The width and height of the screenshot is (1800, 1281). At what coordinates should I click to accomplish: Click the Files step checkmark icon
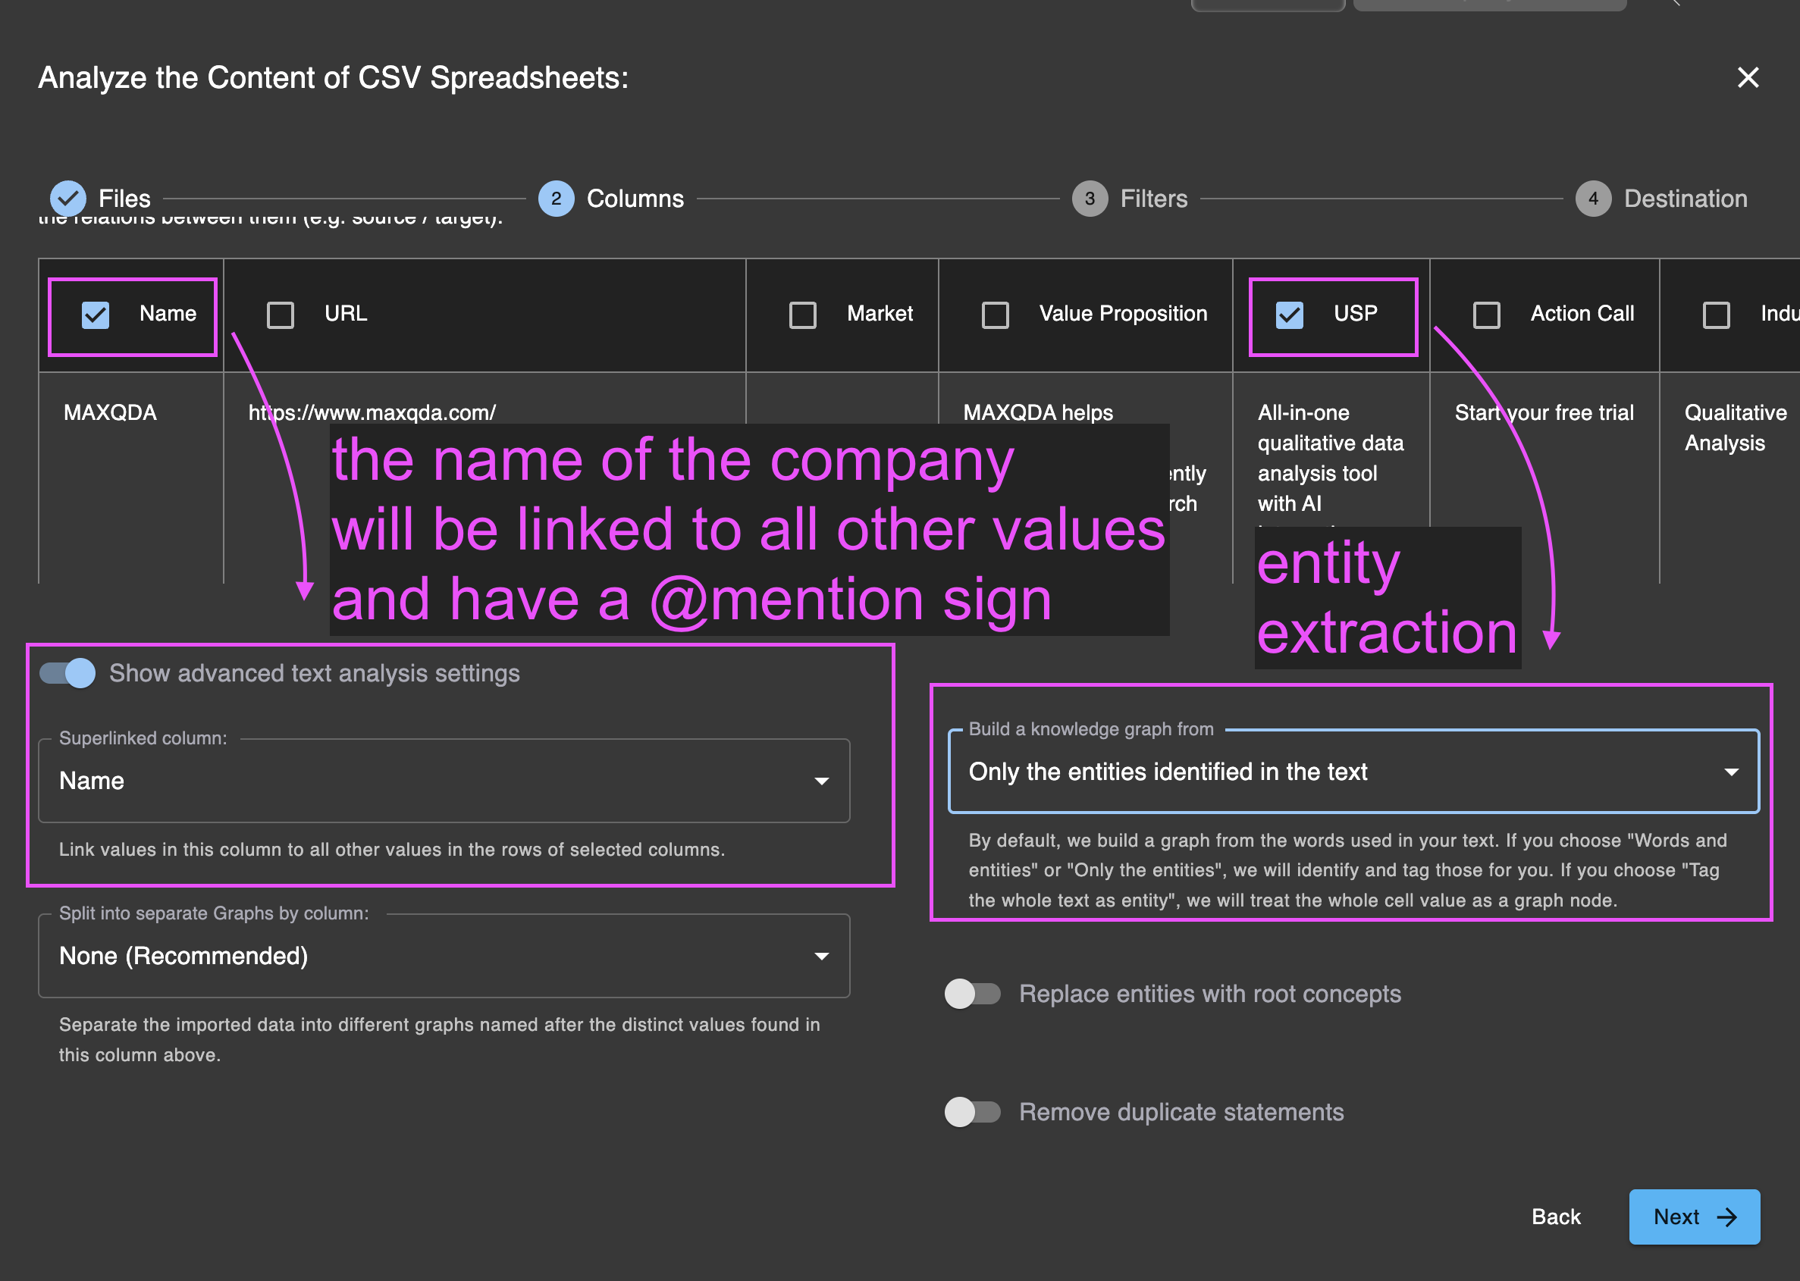[68, 199]
